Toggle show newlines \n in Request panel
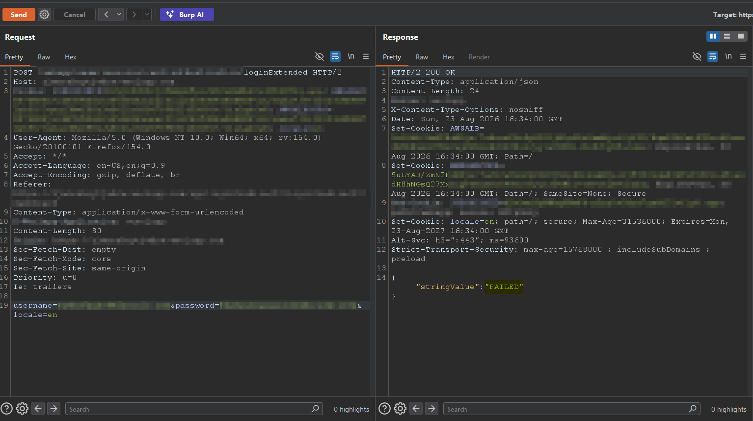 pyautogui.click(x=351, y=56)
